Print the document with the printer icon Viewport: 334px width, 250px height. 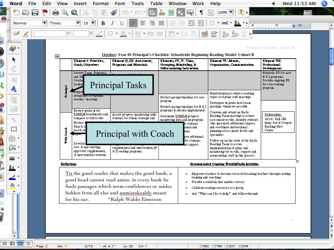55,13
